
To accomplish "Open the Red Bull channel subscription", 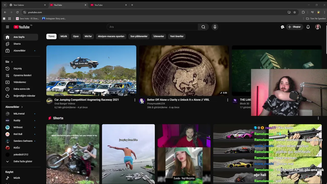I will pyautogui.click(x=21, y=134).
